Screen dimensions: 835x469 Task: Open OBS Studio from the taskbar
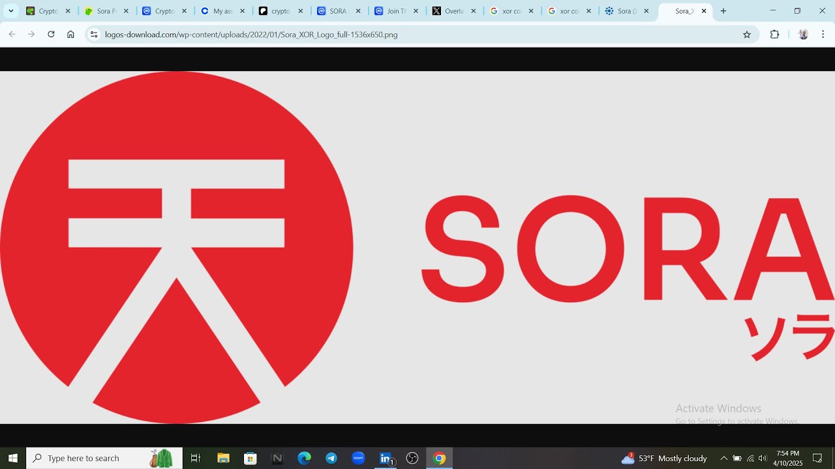[412, 458]
